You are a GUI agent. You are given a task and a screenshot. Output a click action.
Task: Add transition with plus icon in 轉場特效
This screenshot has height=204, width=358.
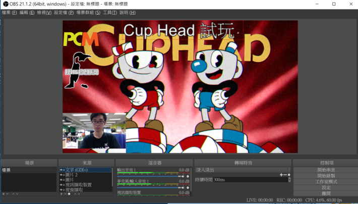click(x=281, y=175)
